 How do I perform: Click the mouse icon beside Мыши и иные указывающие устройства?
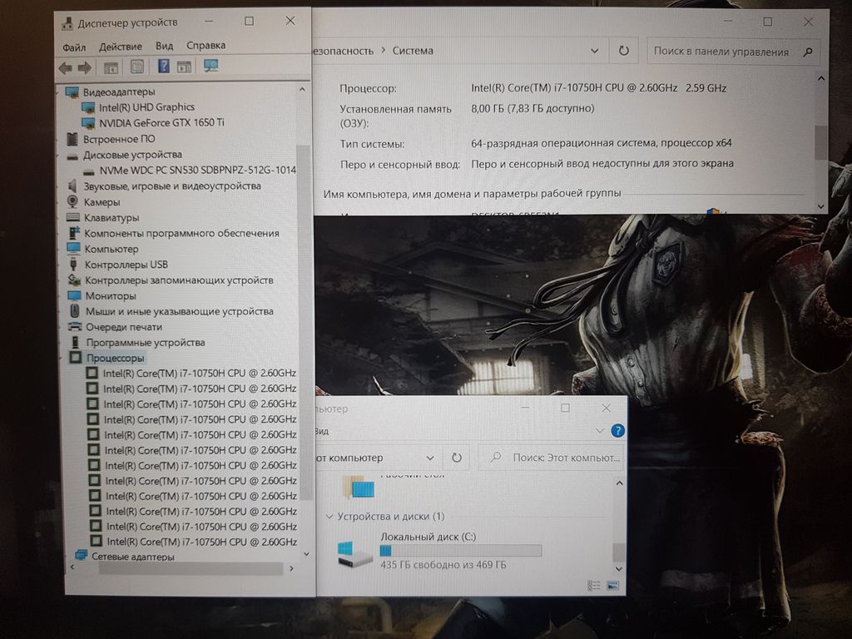75,311
